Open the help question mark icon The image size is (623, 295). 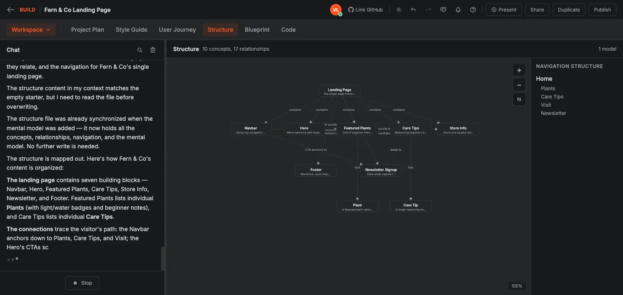coord(473,10)
